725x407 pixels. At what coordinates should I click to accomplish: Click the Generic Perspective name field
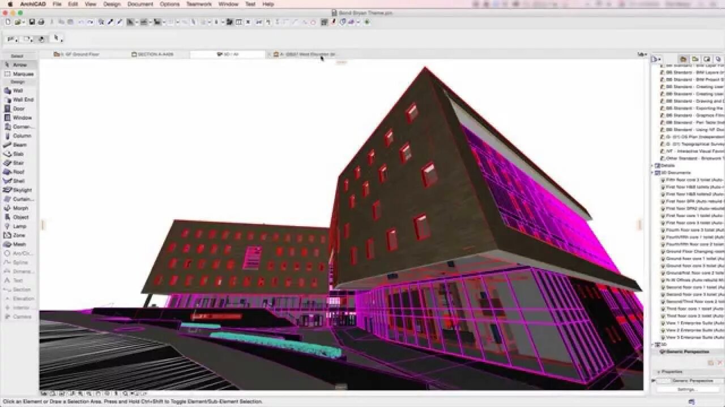point(697,381)
